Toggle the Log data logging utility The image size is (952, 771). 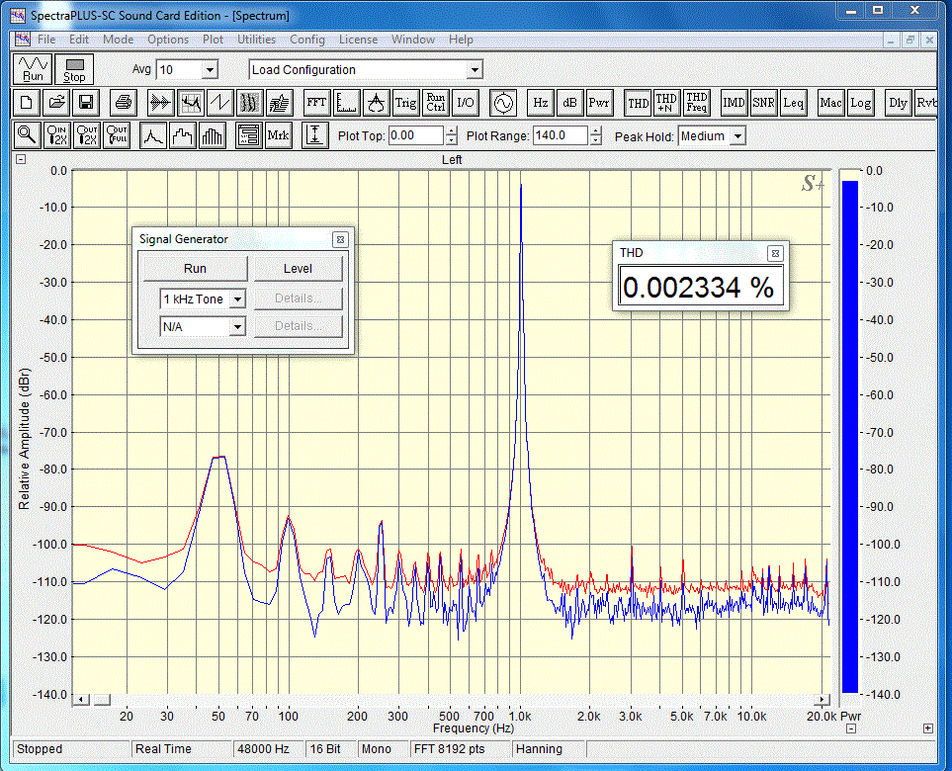[860, 103]
